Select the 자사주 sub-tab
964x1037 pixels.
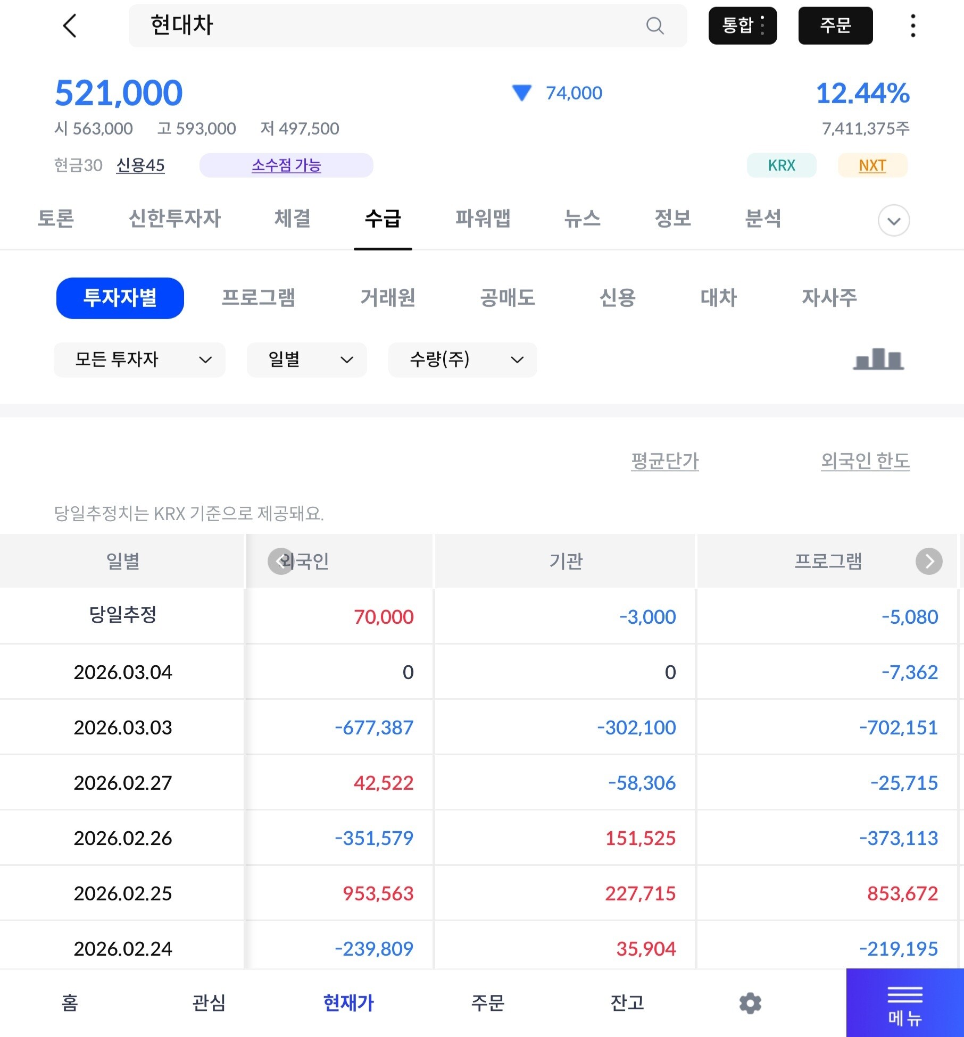click(829, 298)
